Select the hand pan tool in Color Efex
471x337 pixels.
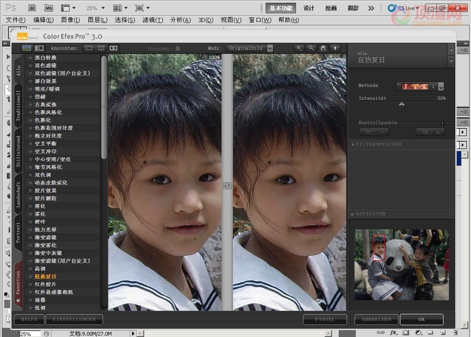[x=323, y=48]
